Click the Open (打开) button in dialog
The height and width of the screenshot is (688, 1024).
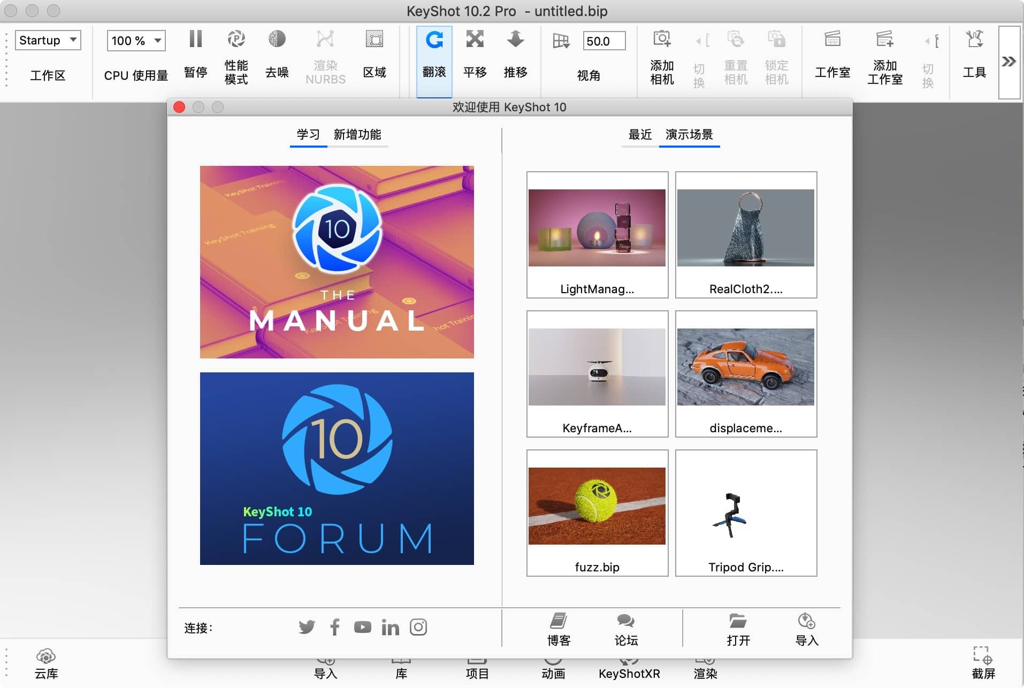(x=738, y=629)
